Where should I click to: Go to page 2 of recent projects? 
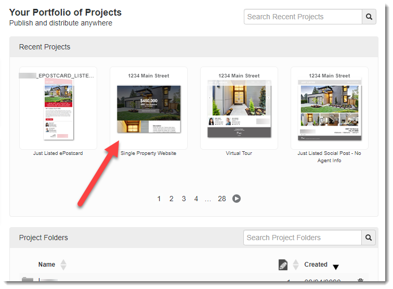(172, 199)
